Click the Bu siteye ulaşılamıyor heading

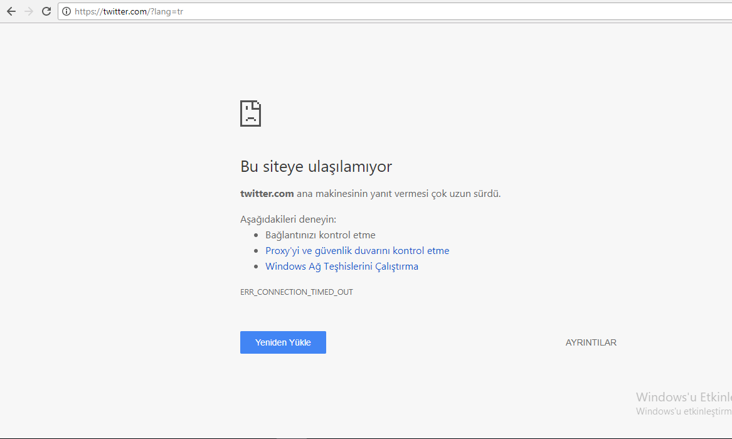coord(316,166)
